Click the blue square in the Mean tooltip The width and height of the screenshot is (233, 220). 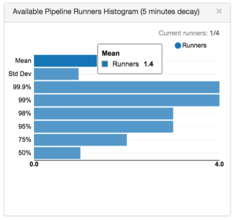[105, 64]
